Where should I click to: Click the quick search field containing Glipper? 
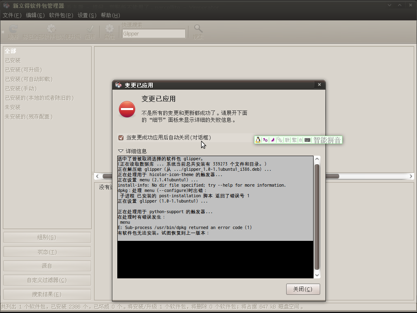click(154, 33)
